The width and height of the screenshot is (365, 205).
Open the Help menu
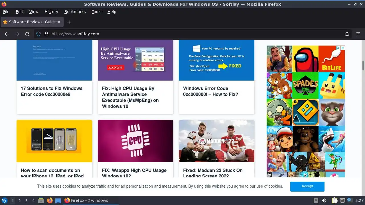point(112,12)
